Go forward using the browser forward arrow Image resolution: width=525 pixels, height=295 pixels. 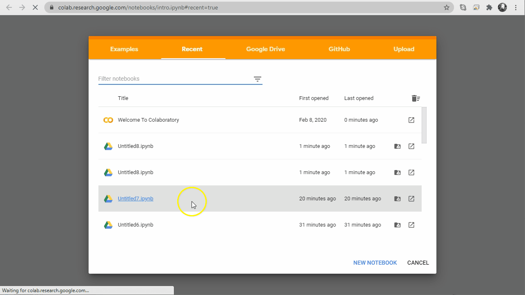[x=22, y=7]
